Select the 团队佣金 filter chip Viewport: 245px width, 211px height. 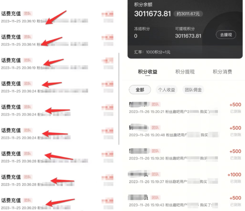pos(193,90)
